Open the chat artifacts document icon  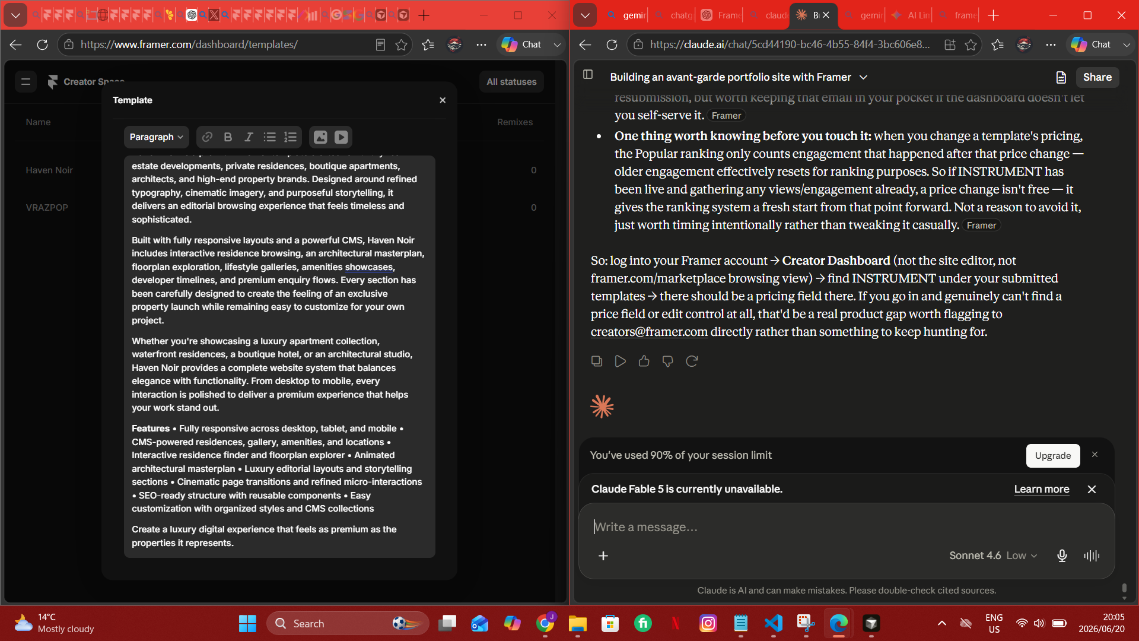tap(1061, 77)
